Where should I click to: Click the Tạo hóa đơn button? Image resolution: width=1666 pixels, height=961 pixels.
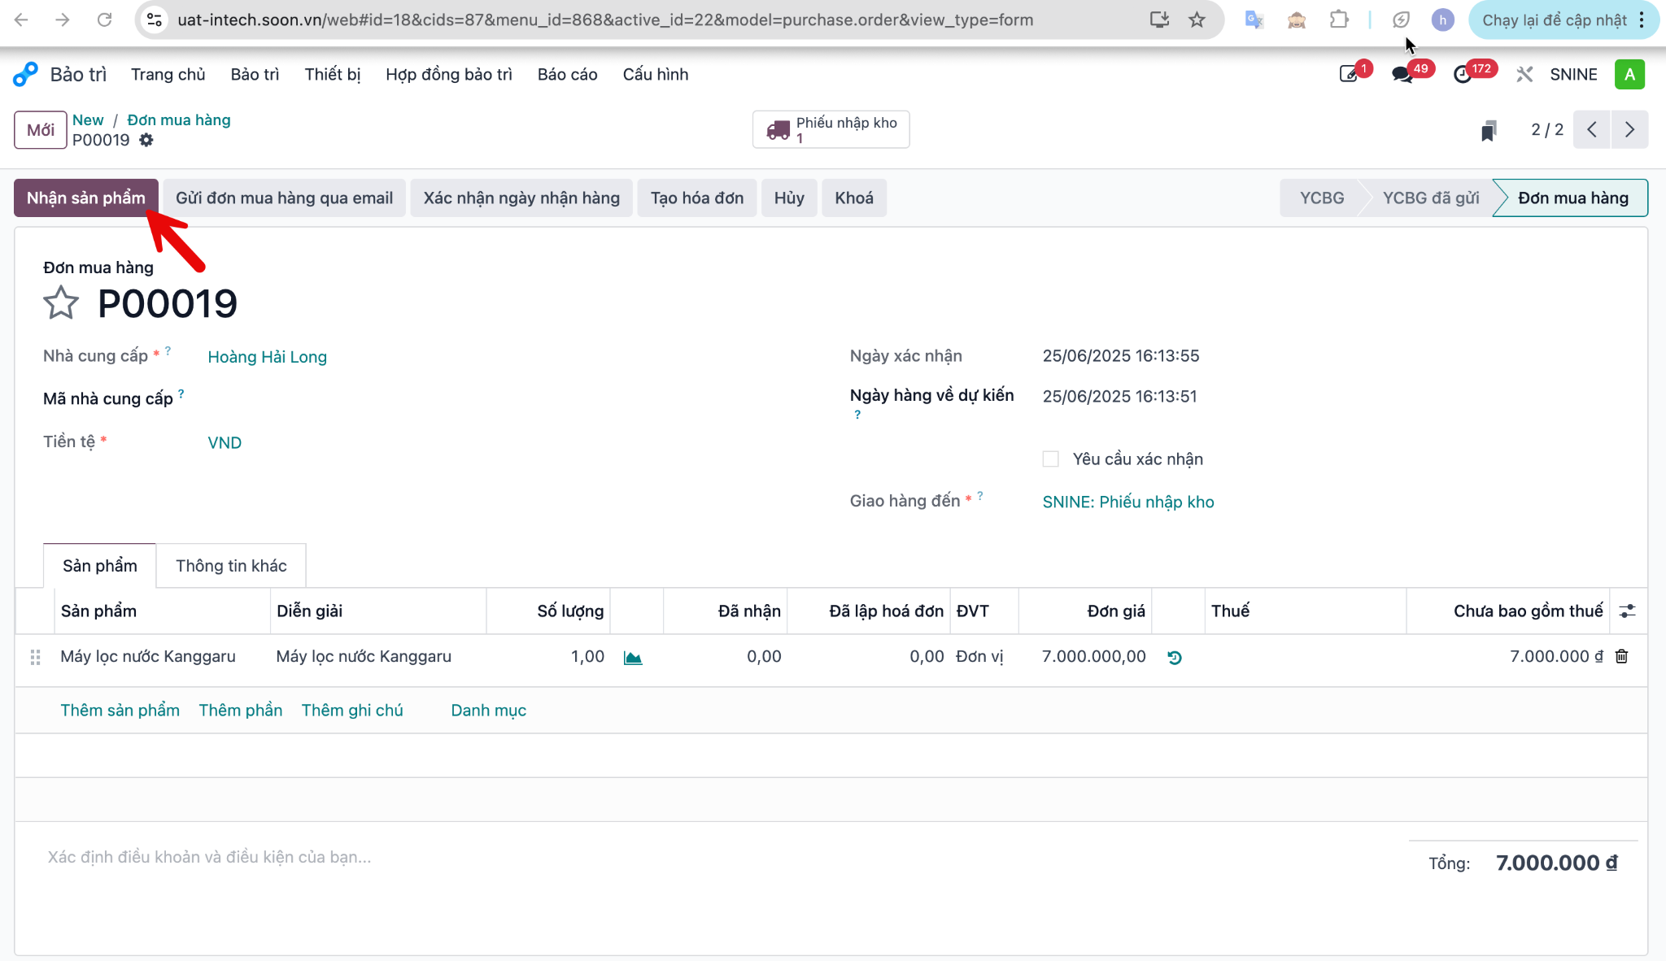(x=696, y=198)
